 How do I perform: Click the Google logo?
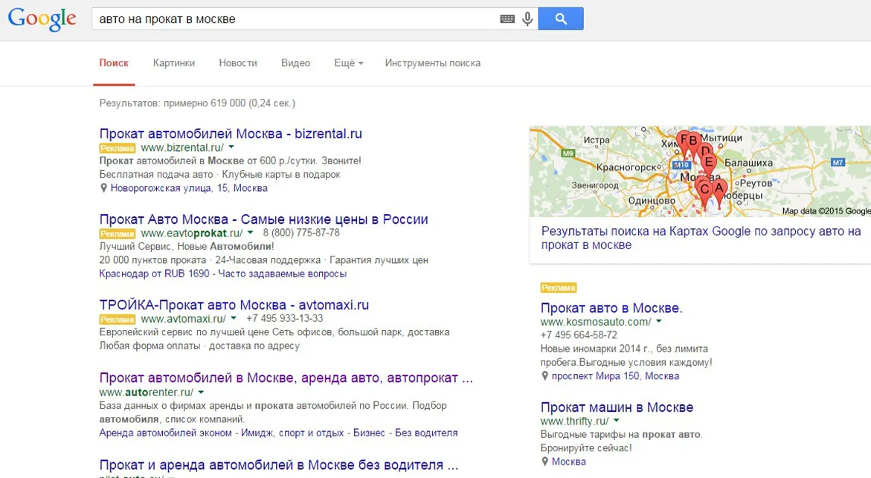coord(42,19)
